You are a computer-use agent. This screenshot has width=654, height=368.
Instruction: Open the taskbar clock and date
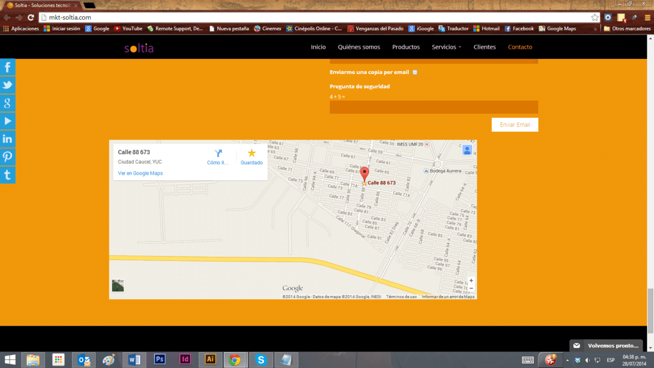634,360
